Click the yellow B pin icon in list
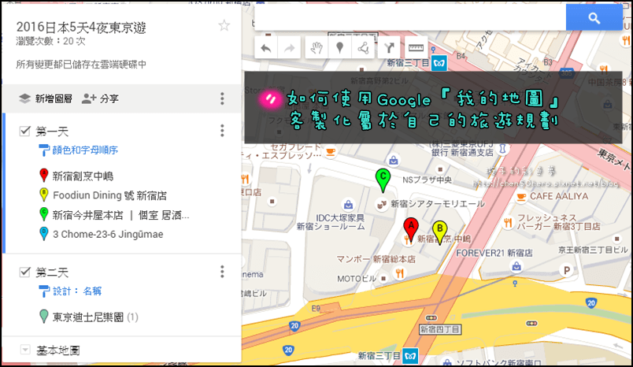Image resolution: width=633 pixels, height=367 pixels. pos(43,195)
